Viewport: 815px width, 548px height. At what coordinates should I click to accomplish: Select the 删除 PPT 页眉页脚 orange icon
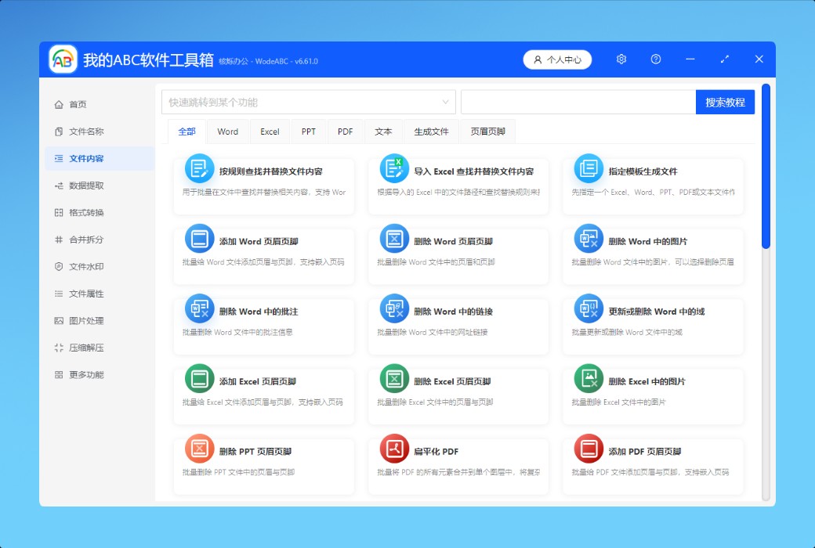coord(199,449)
